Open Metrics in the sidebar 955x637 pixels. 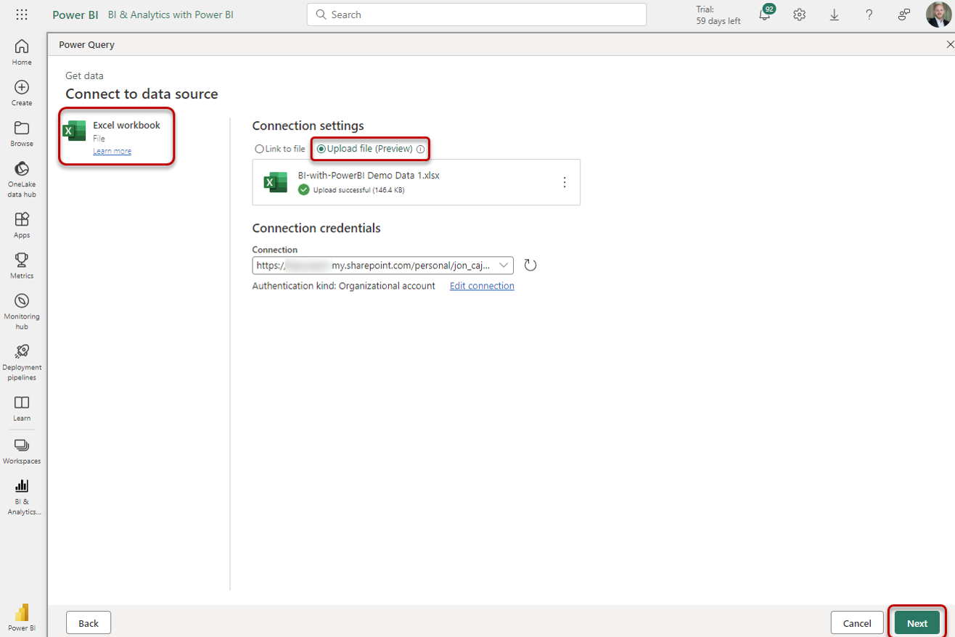click(x=22, y=266)
